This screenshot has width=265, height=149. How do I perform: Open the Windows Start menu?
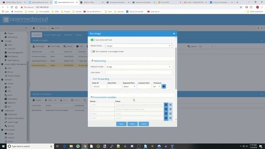(3, 146)
